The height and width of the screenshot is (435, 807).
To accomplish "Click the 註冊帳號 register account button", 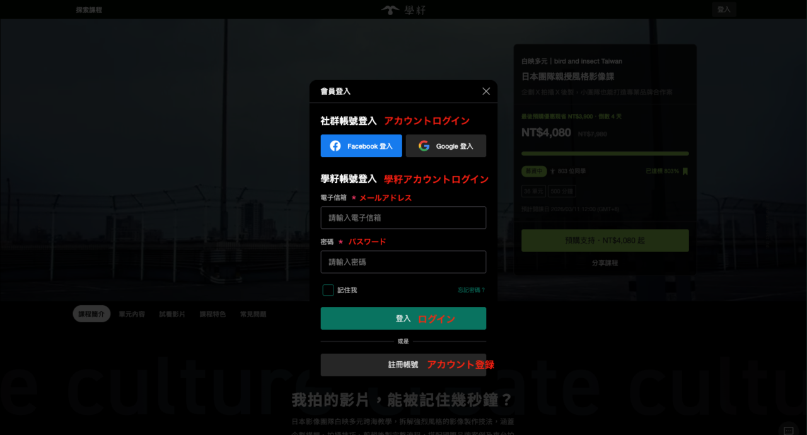I will (403, 364).
